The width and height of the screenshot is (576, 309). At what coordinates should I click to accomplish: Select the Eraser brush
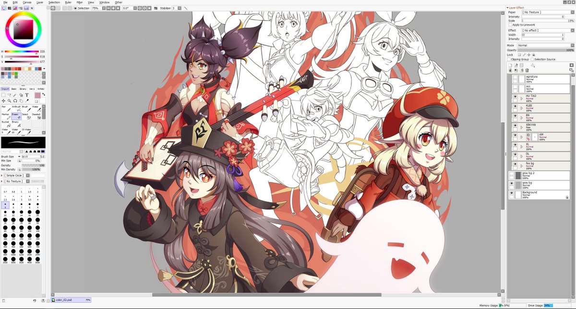(x=15, y=116)
